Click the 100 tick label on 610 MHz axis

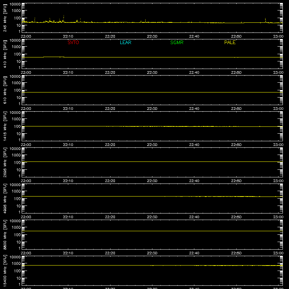[17, 90]
